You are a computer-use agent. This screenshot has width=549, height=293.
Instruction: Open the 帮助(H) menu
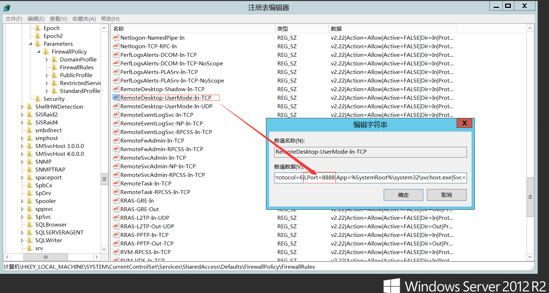pyautogui.click(x=110, y=19)
